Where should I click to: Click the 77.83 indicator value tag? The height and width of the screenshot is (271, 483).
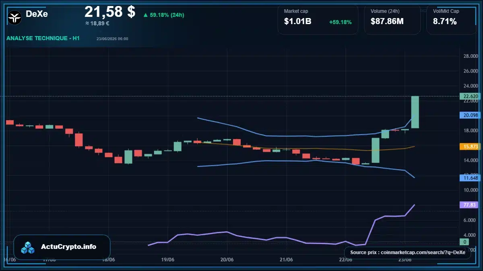click(470, 205)
